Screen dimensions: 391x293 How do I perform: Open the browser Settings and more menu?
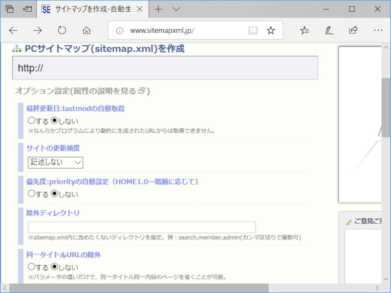pyautogui.click(x=378, y=30)
